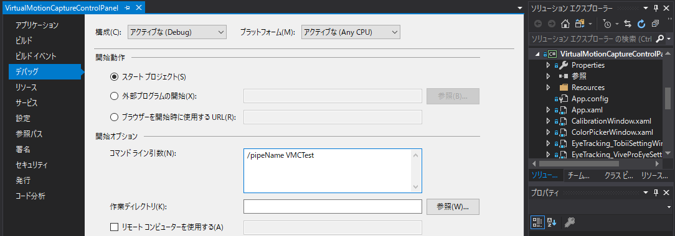Collapse the VirtualMotionCaptureControlPanel project node
Viewport: 675px width, 236px height.
click(537, 54)
